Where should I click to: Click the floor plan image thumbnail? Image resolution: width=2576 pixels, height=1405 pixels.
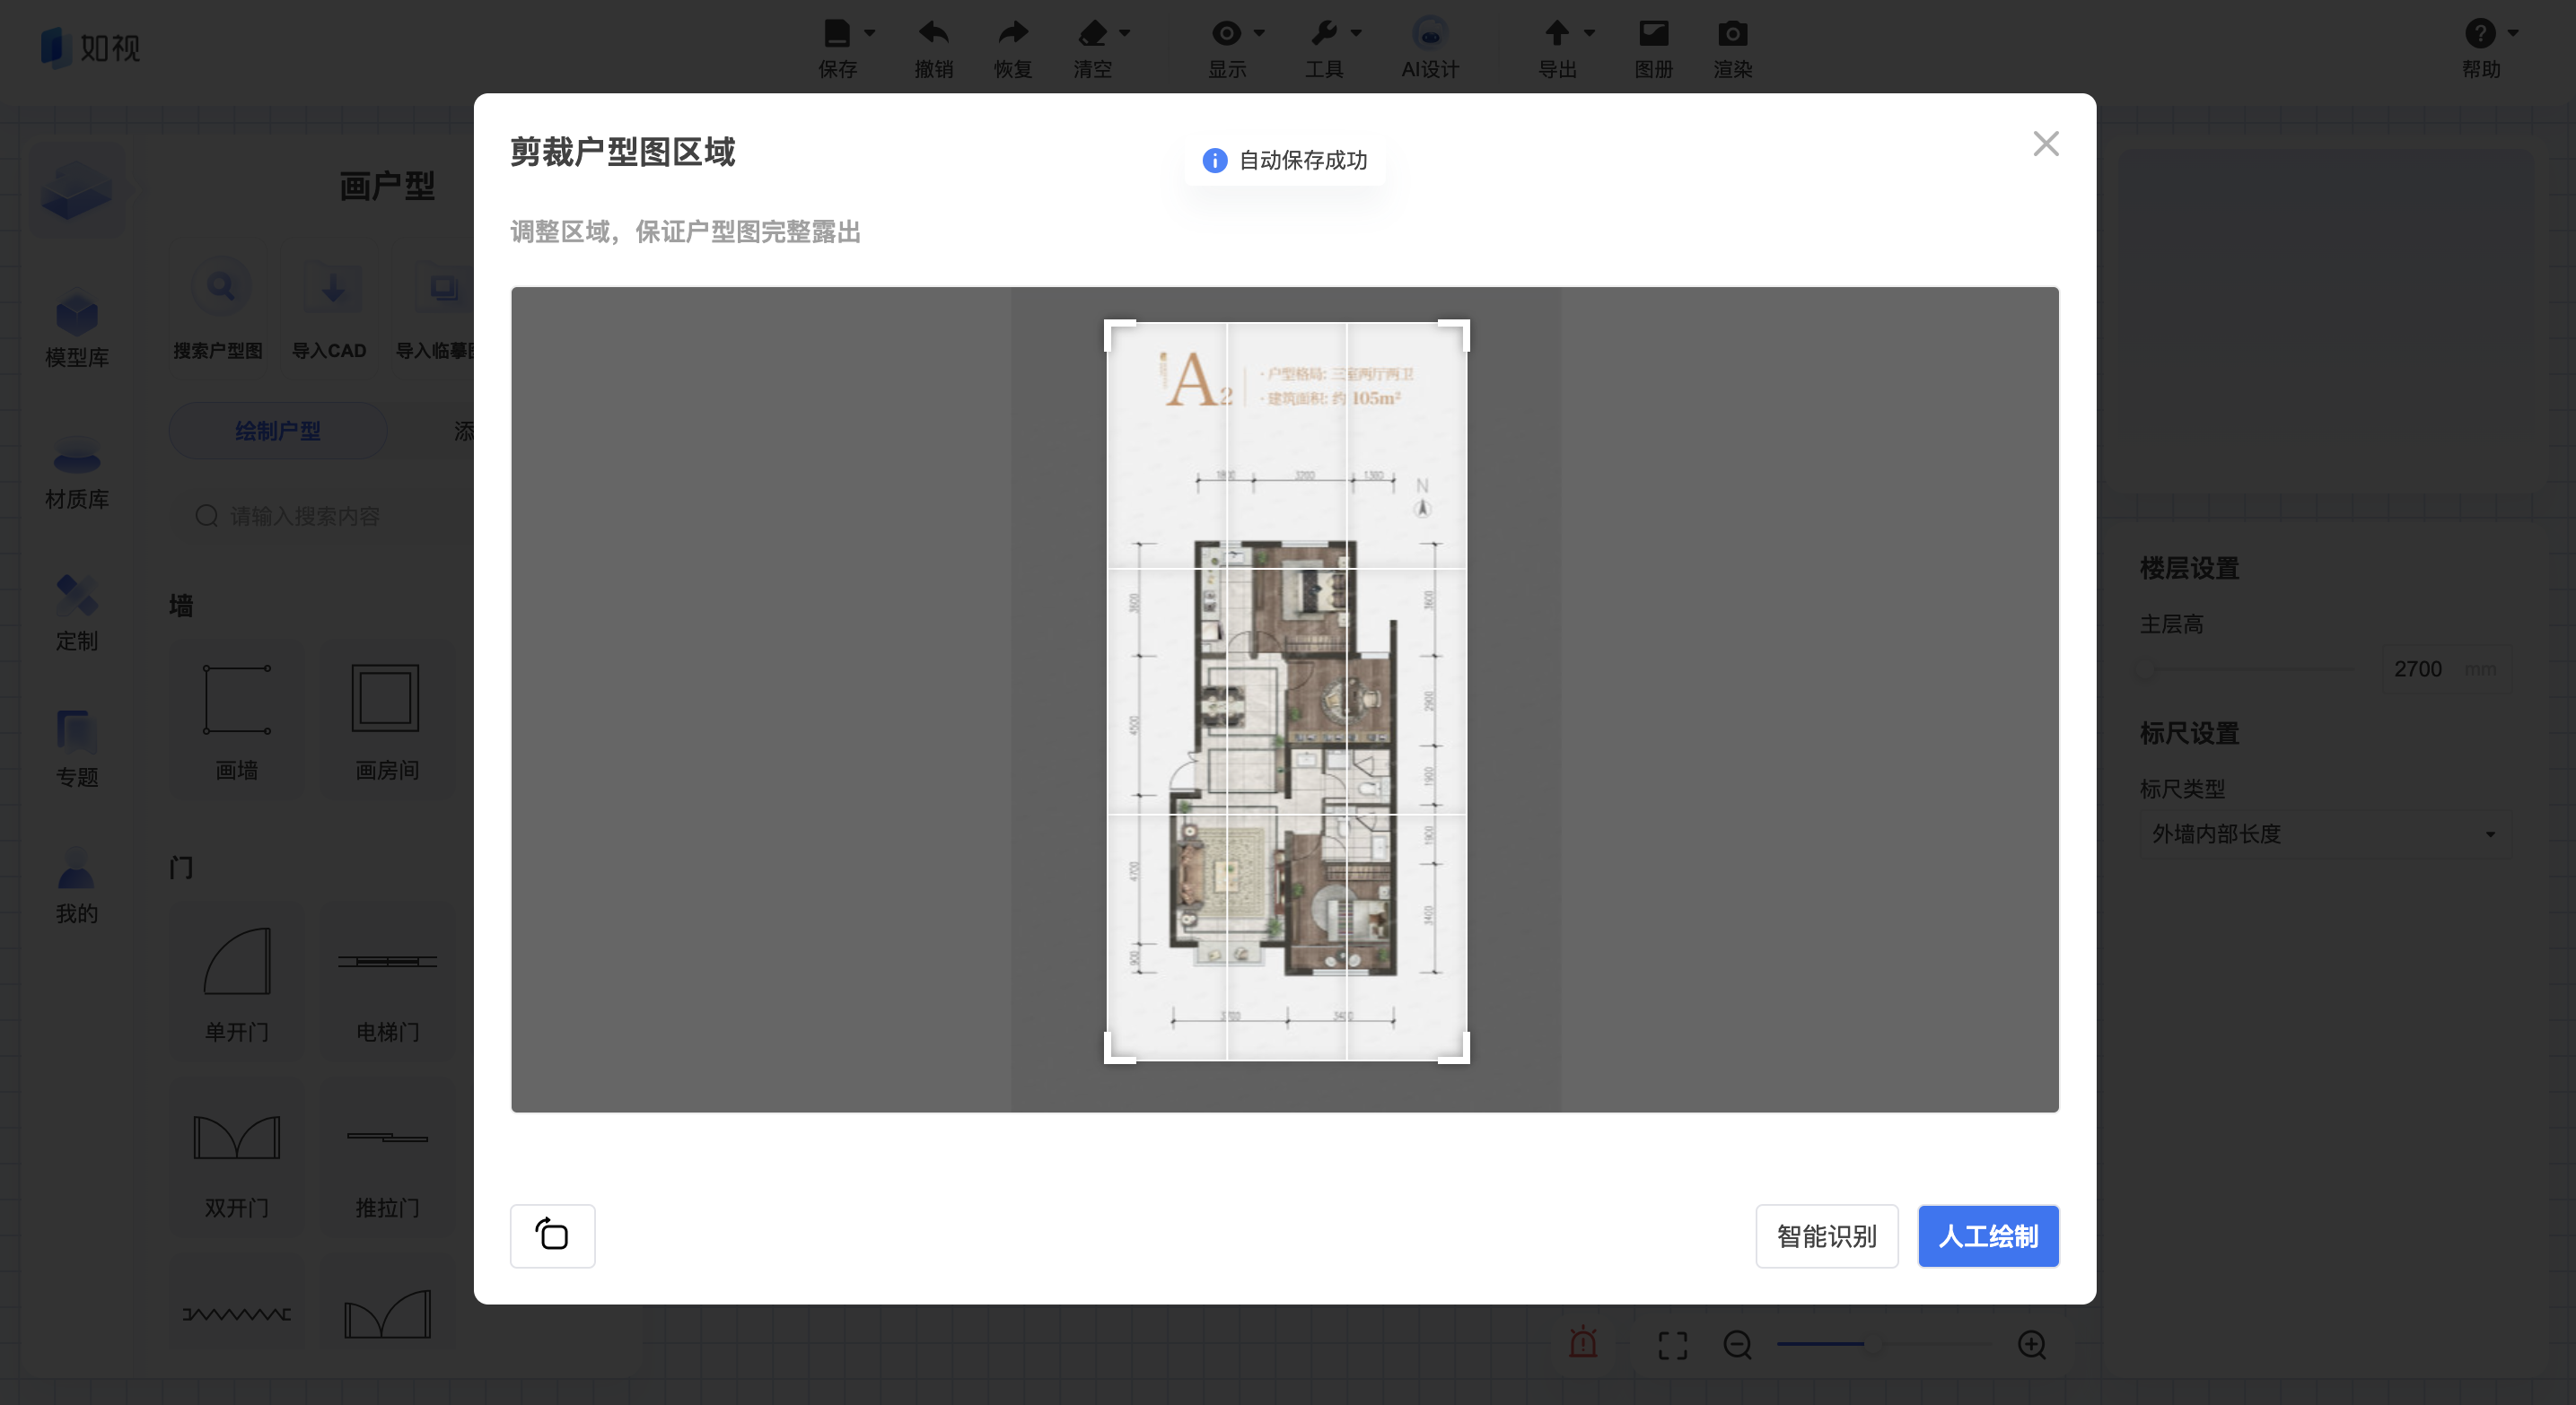(x=1286, y=692)
